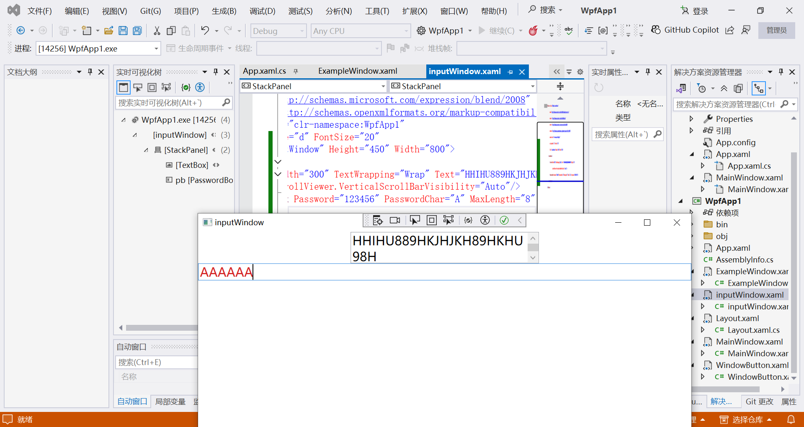The height and width of the screenshot is (427, 804).
Task: Open the Debug configuration dropdown
Action: click(278, 31)
